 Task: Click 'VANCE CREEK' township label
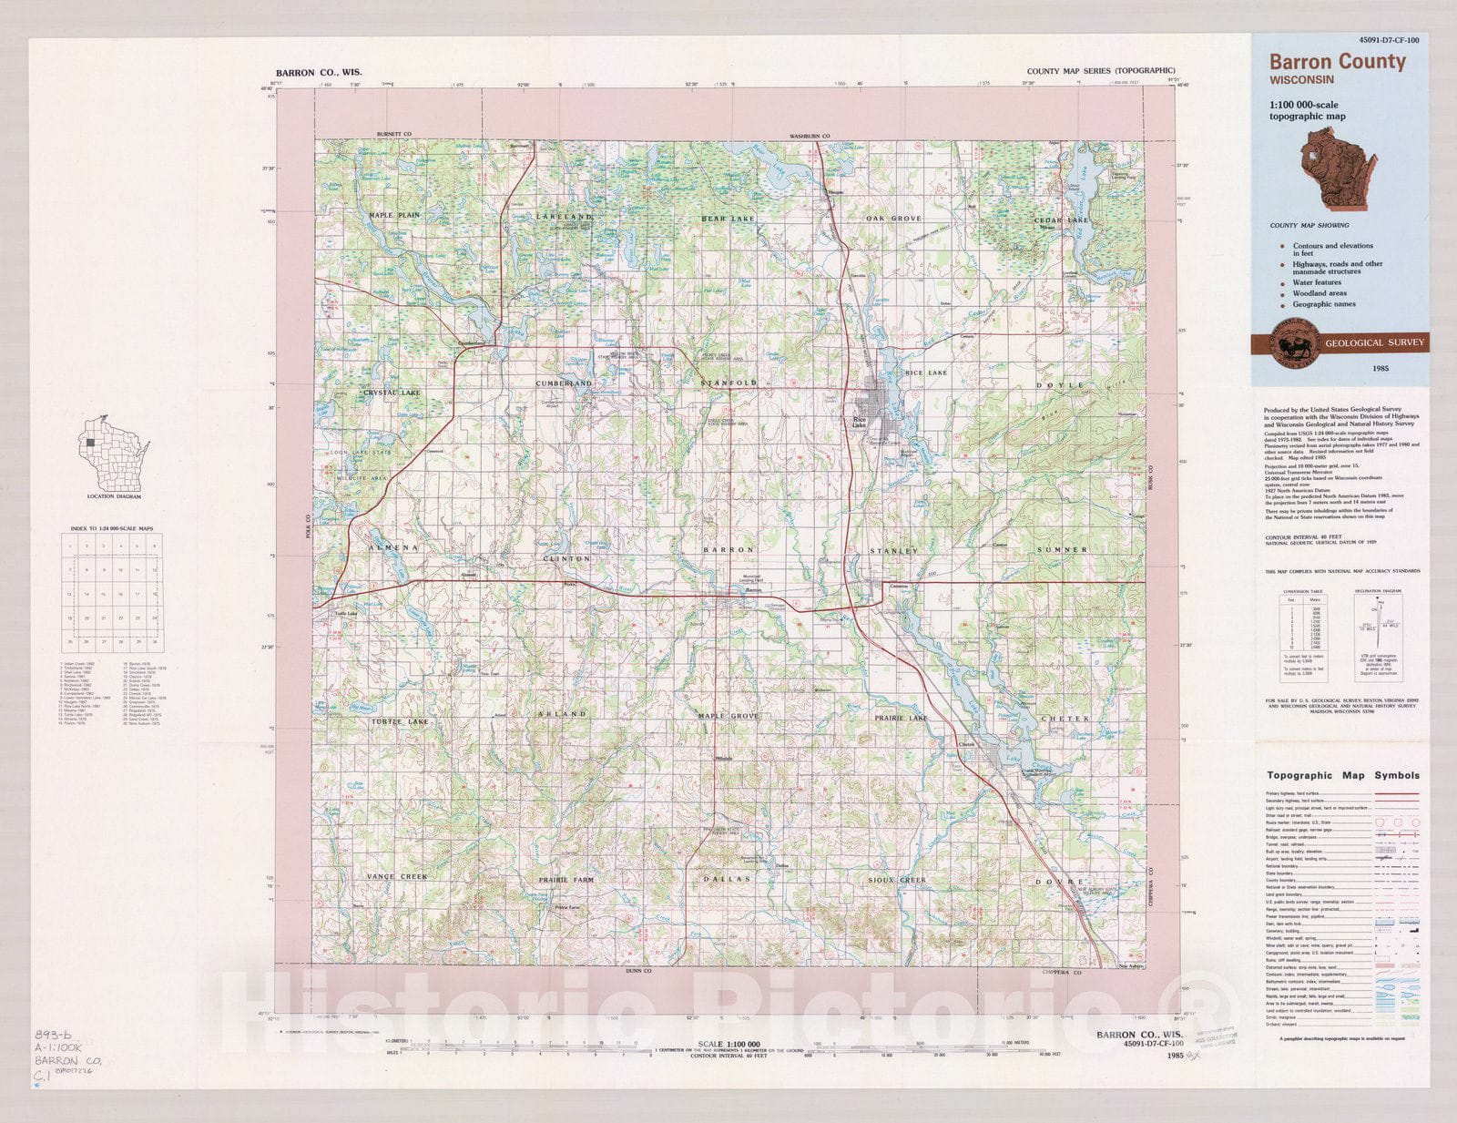[x=397, y=876]
